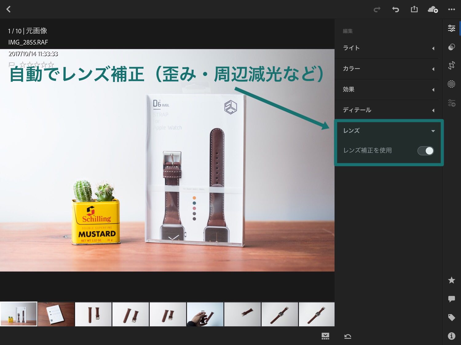Open the star rating panel icon
This screenshot has height=345, width=461.
point(451,280)
